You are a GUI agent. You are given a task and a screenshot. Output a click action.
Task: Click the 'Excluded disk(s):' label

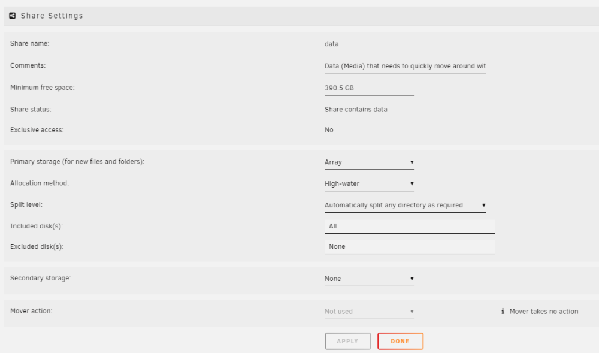tap(37, 246)
